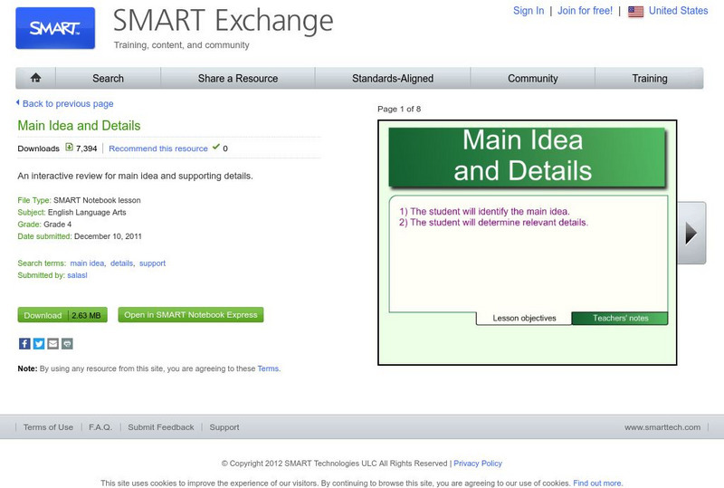Viewport: 724px width, 488px height.
Task: Share this resource on Facebook
Action: [x=24, y=343]
